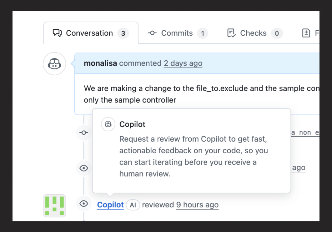
Task: Click the '2 days ago' timestamp
Action: [x=183, y=63]
